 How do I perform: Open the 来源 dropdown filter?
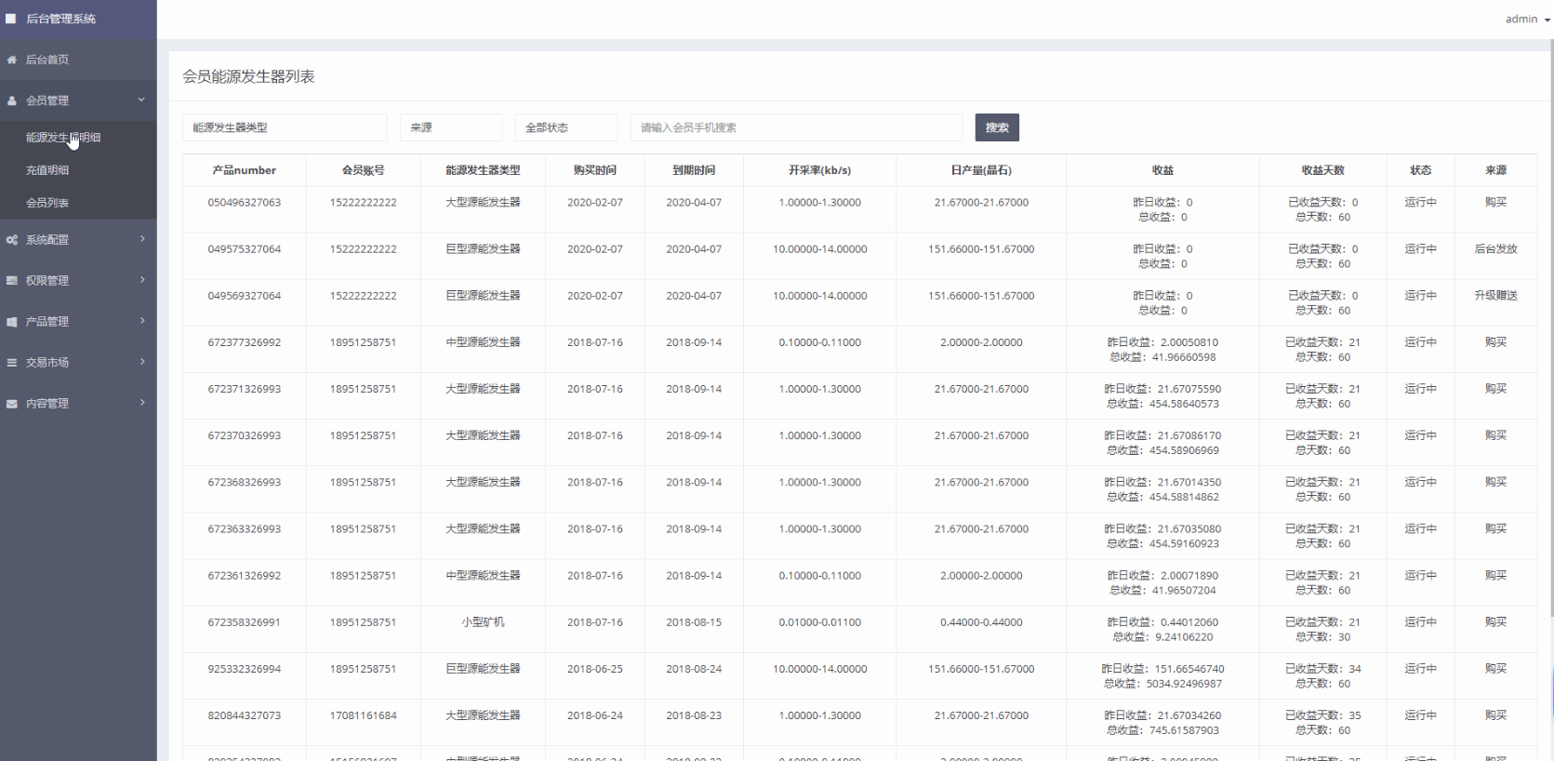(451, 127)
